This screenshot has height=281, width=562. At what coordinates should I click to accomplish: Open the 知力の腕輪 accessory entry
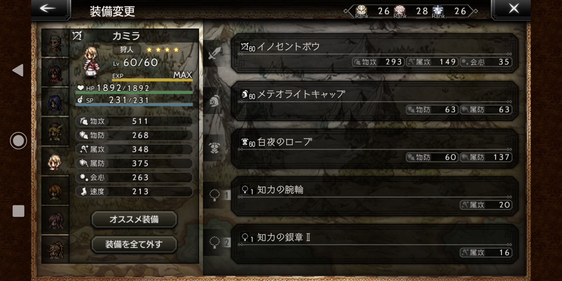[375, 196]
